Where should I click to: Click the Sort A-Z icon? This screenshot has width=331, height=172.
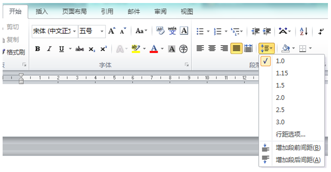(304, 31)
